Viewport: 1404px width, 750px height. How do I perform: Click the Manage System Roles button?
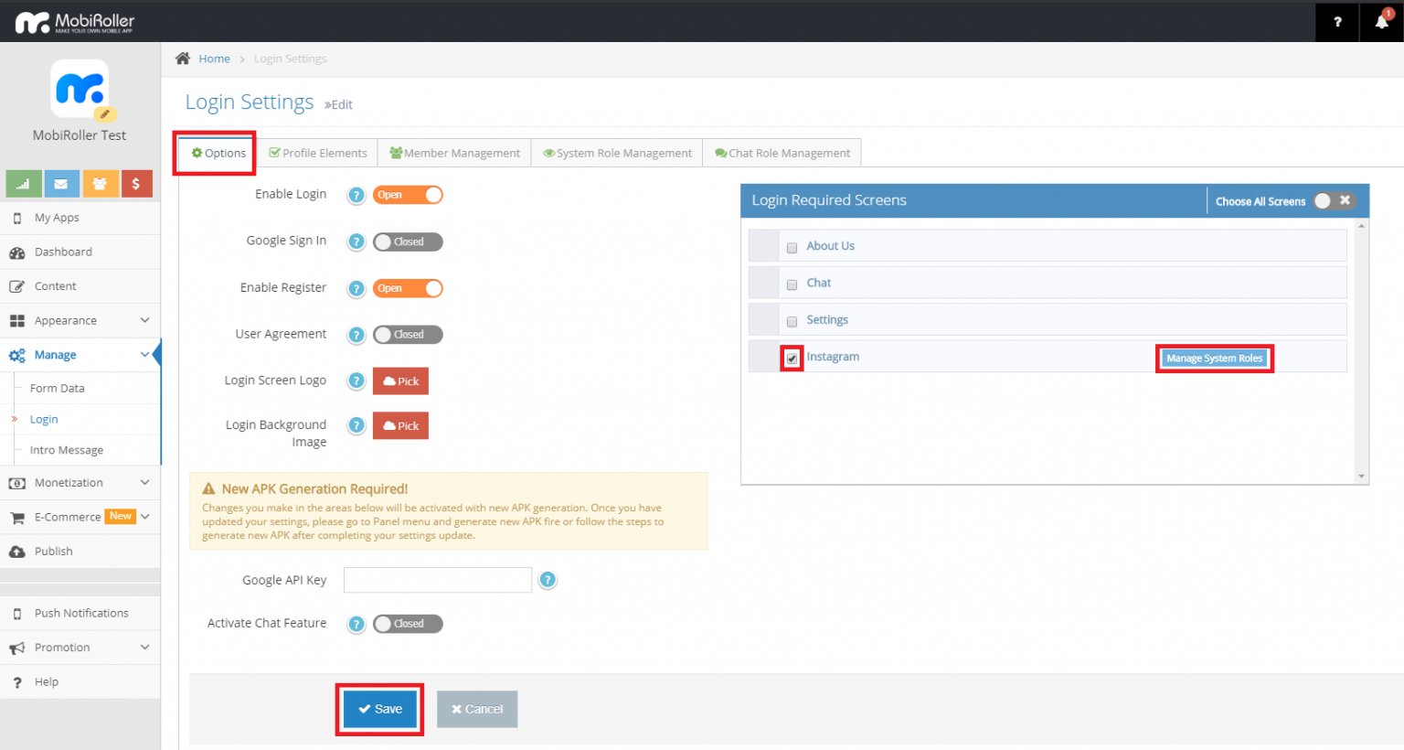[1215, 358]
